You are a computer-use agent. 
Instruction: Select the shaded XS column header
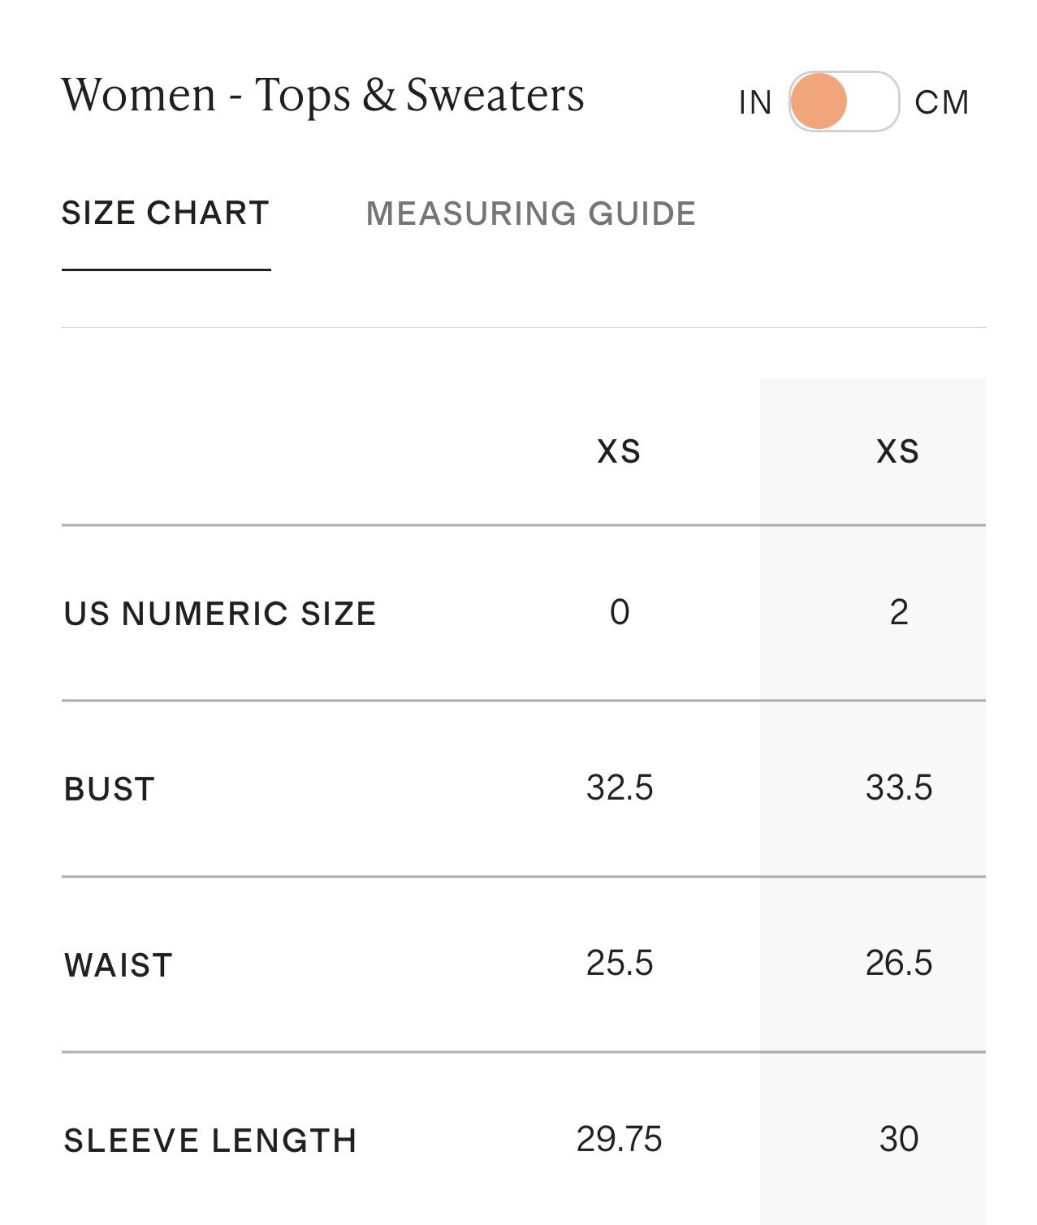pyautogui.click(x=898, y=451)
